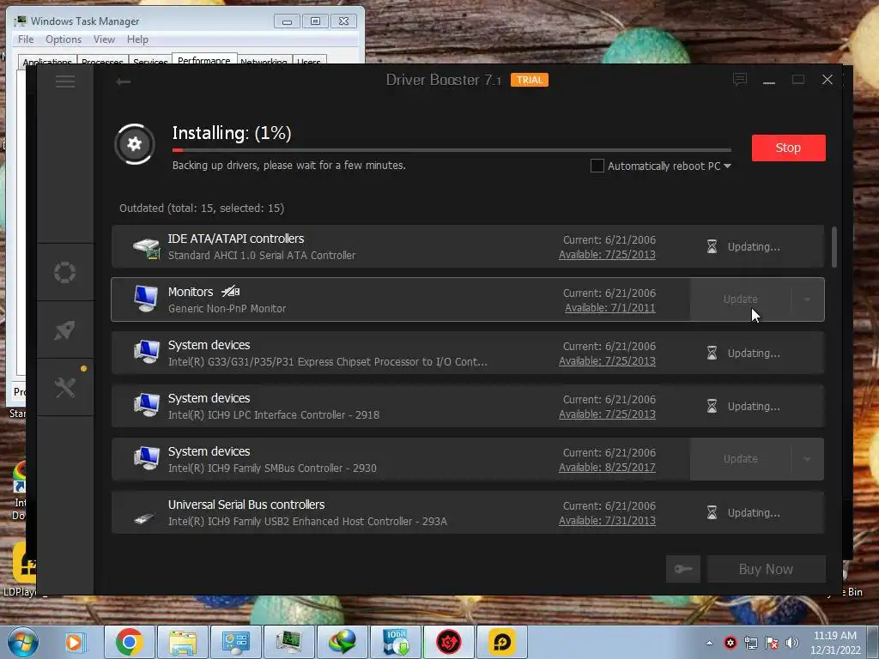This screenshot has width=879, height=659.
Task: Select the G33/G31/P35/P31 Express Chipset row
Action: pyautogui.click(x=468, y=353)
